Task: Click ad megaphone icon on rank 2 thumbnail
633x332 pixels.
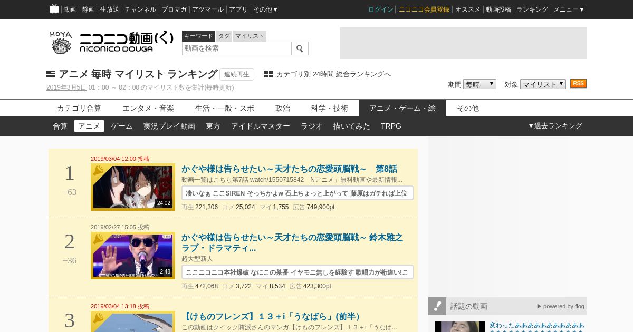Action: point(98,239)
